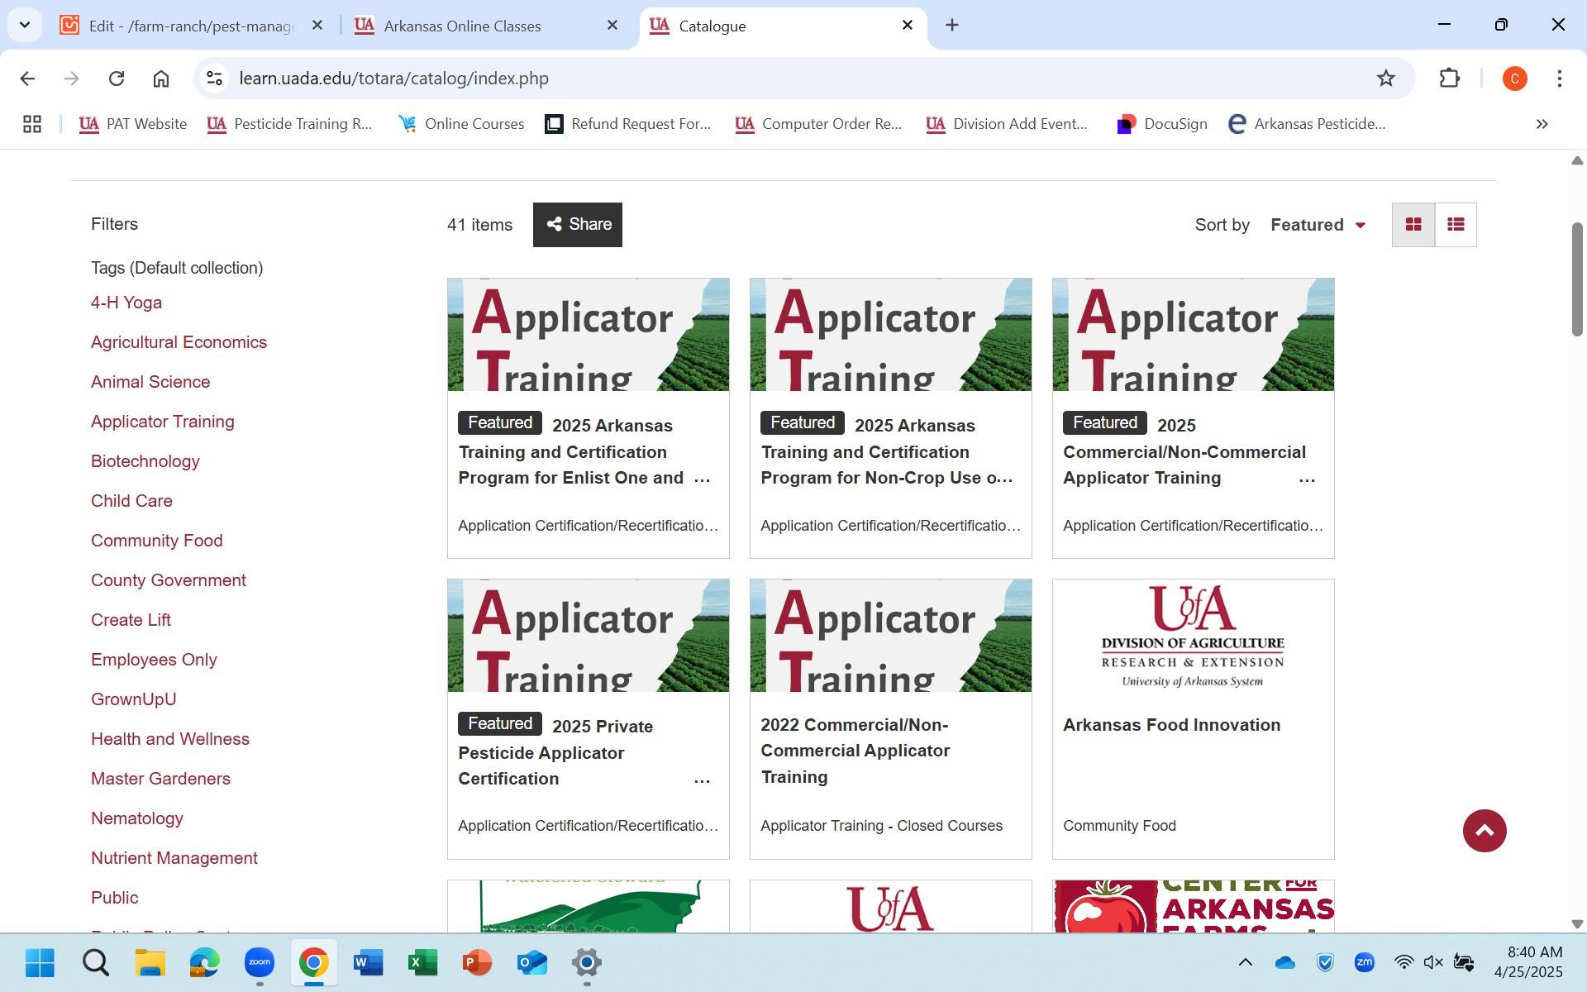Filter by Biotechnology tag
The height and width of the screenshot is (992, 1587).
pos(145,461)
